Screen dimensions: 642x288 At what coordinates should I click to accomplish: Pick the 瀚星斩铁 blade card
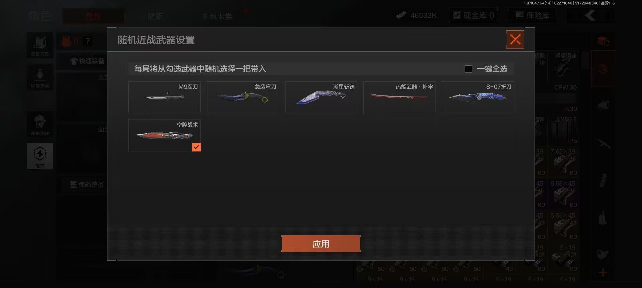321,97
